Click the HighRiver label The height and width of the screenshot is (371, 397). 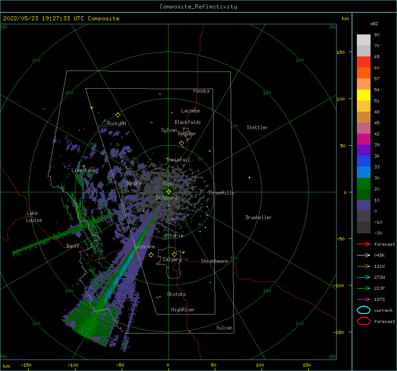[183, 310]
